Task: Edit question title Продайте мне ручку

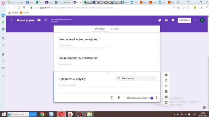Action: click(83, 79)
